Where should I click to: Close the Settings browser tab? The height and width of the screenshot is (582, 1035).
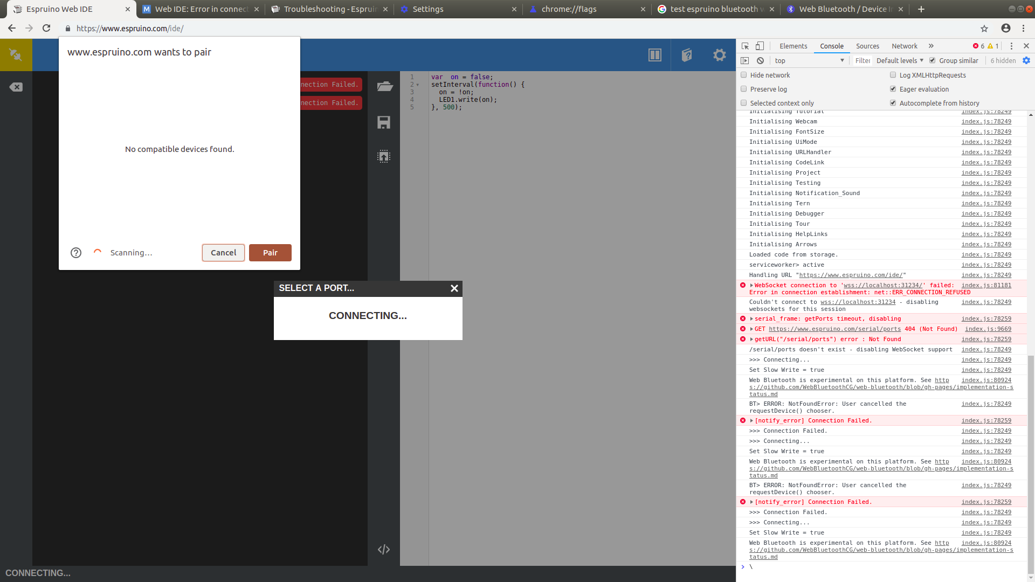pyautogui.click(x=514, y=9)
